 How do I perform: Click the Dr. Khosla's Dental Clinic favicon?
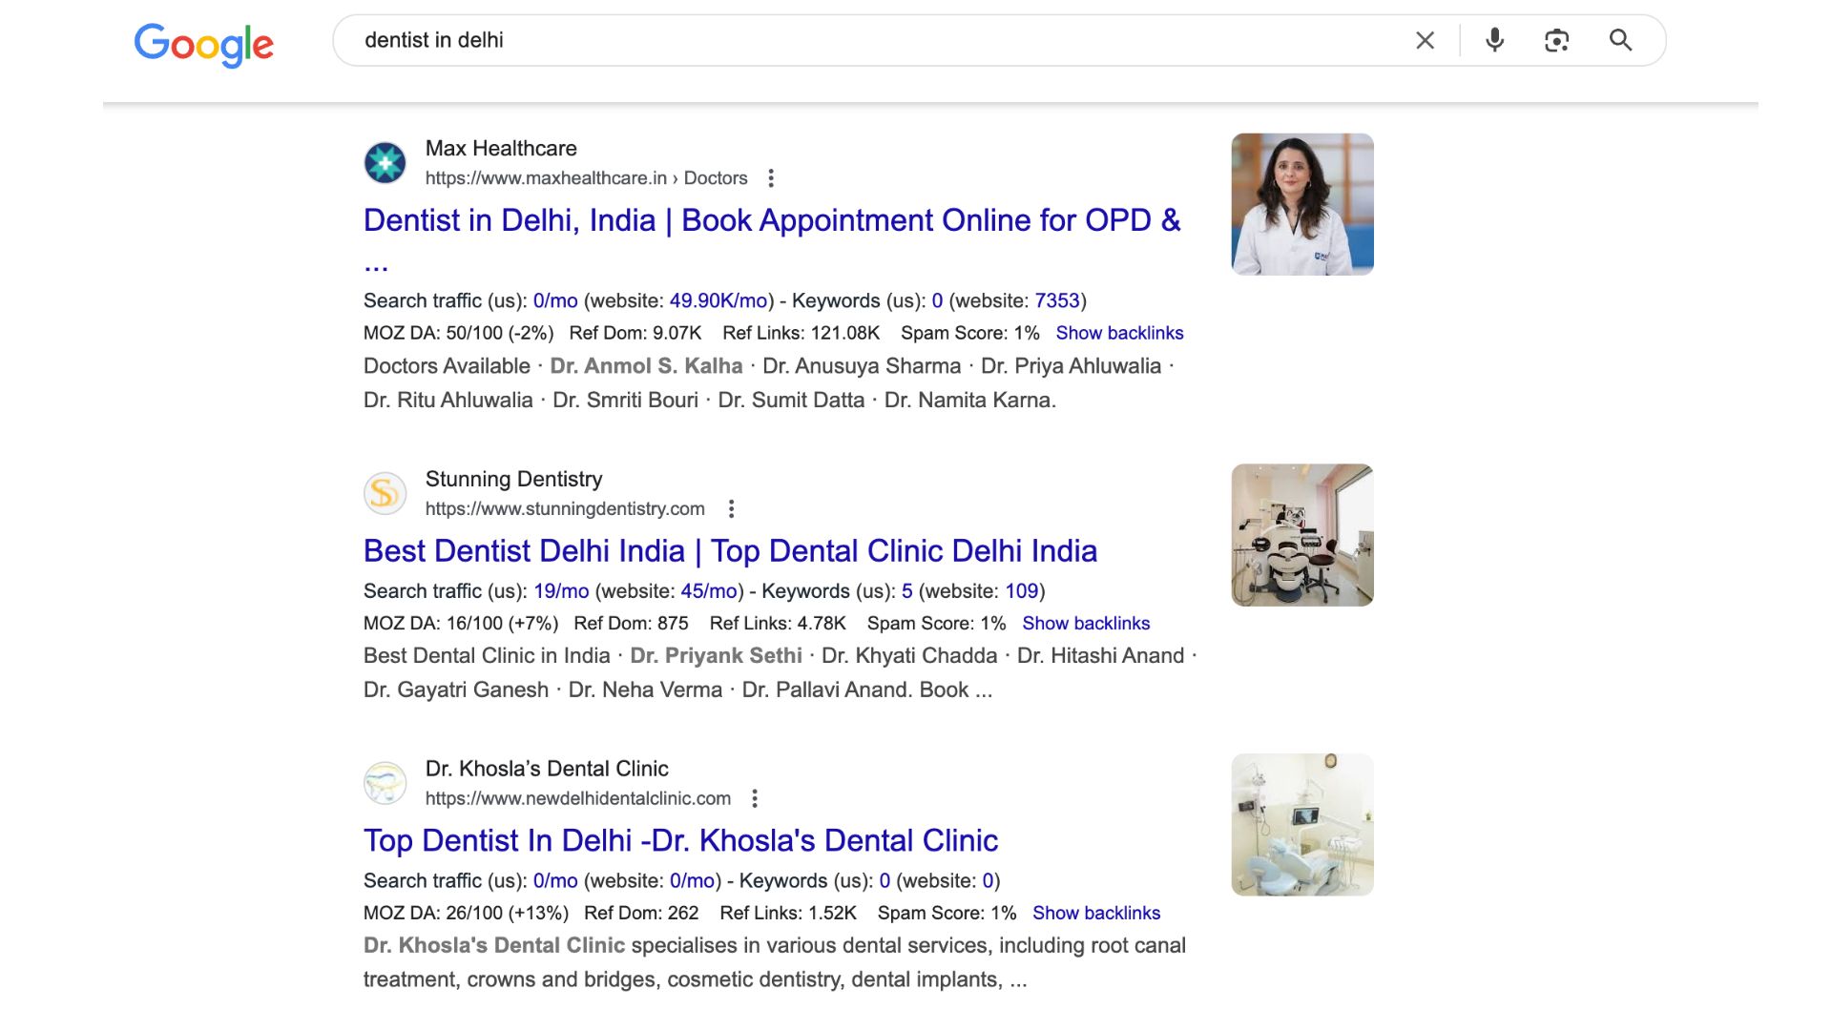[x=385, y=783]
